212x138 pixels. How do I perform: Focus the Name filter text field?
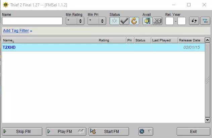click(x=32, y=21)
